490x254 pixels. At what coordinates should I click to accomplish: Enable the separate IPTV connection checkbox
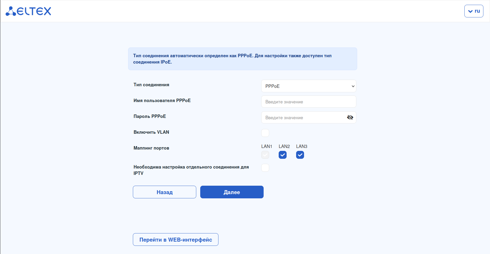(265, 168)
